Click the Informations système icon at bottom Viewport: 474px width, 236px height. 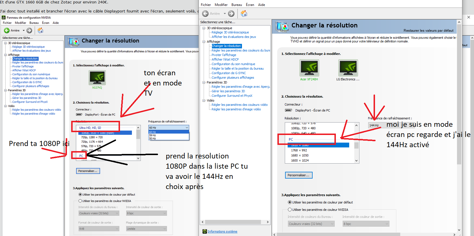[x=205, y=231]
